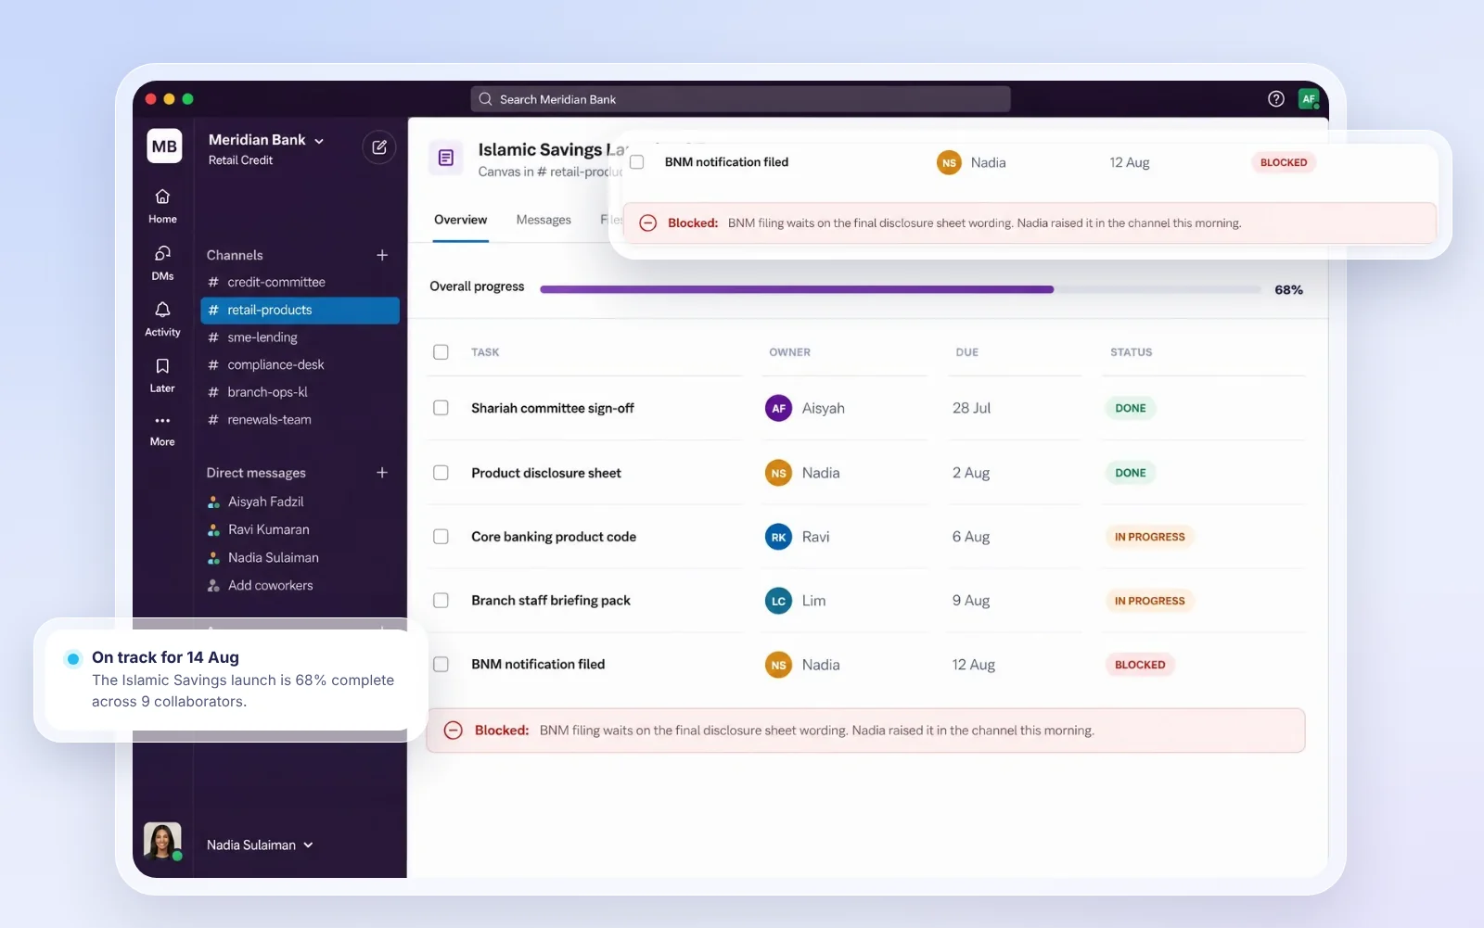Switch to the Overview tab
Viewport: 1484px width, 928px height.
coord(460,221)
